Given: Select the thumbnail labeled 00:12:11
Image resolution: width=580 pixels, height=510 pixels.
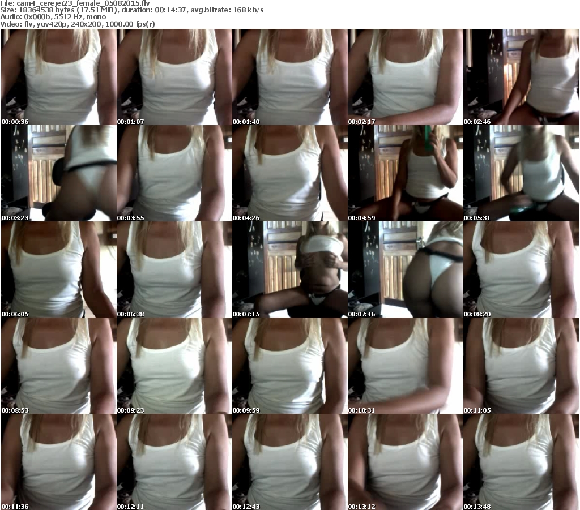Looking at the screenshot, I should pos(174,462).
